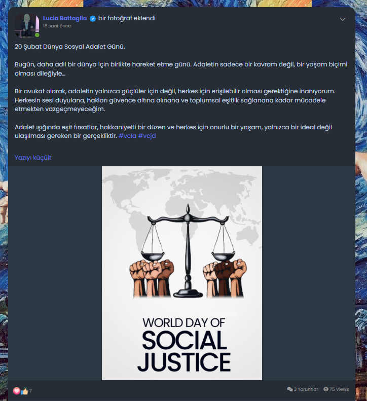Open the 3 Yorumlar comments link
The image size is (367, 401).
306,389
